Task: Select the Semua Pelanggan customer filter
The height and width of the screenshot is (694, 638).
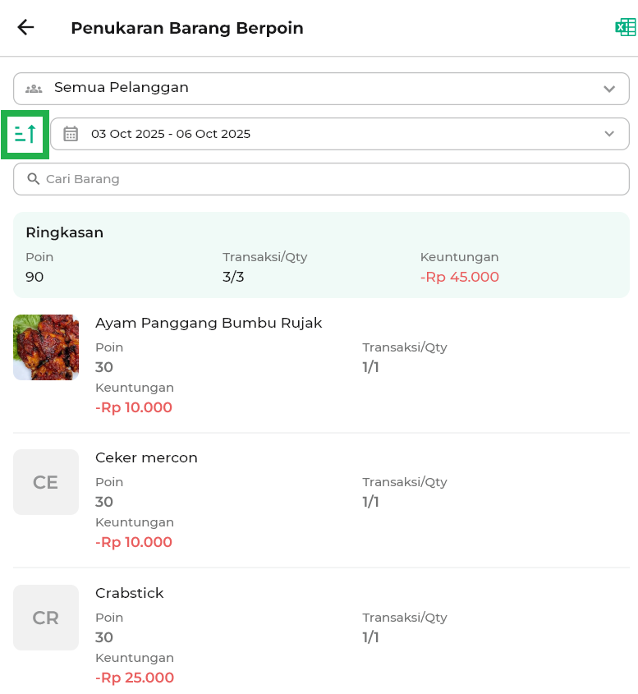Action: tap(320, 88)
